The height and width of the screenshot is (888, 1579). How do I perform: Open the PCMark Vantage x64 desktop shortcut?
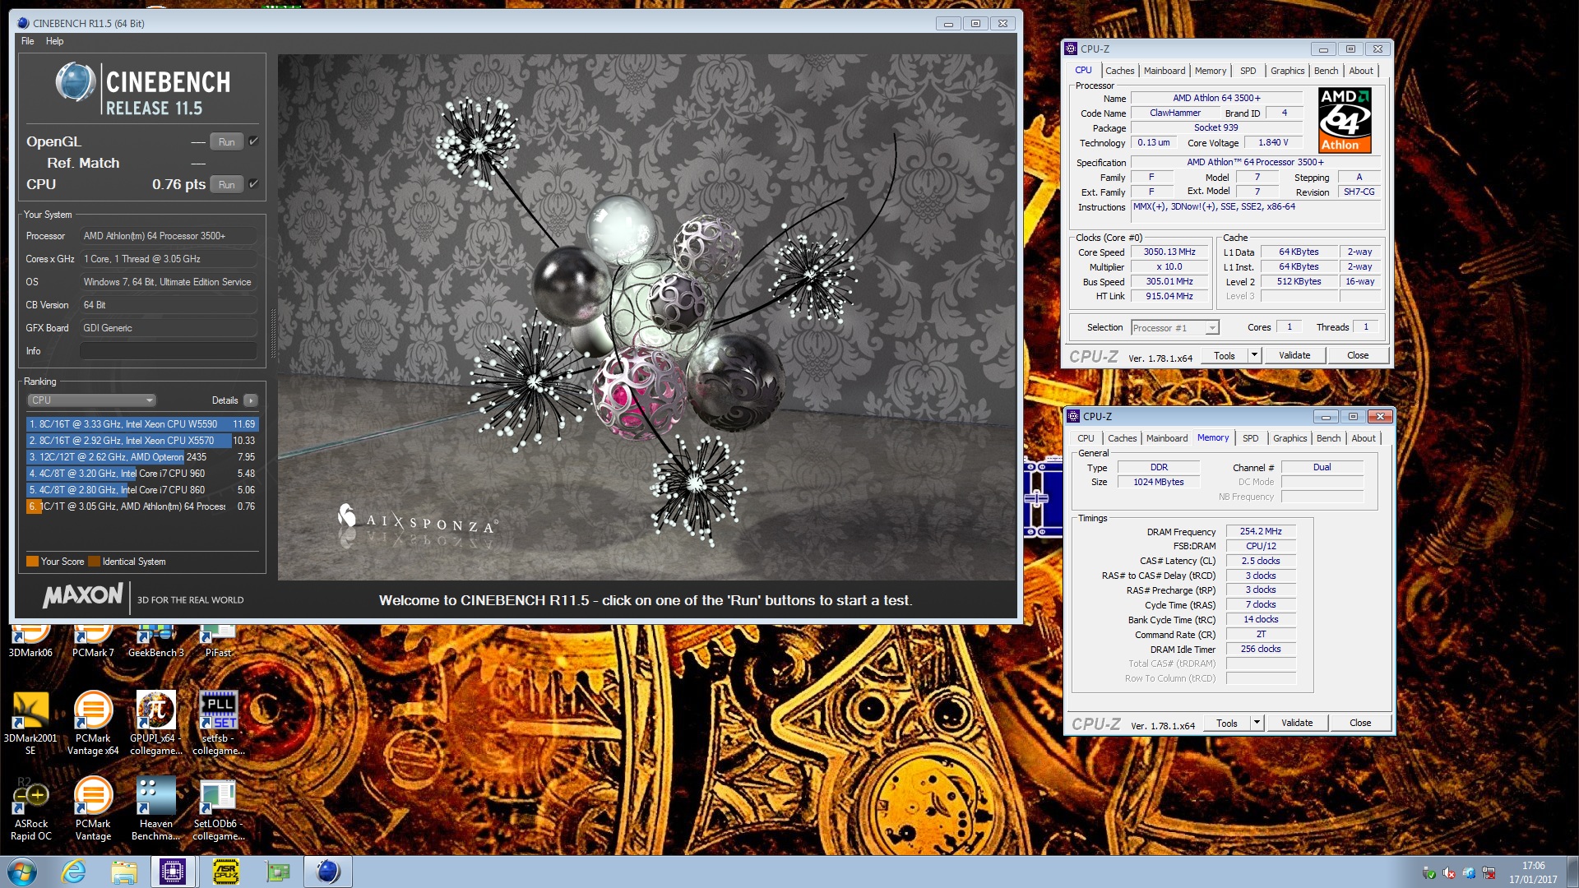93,723
